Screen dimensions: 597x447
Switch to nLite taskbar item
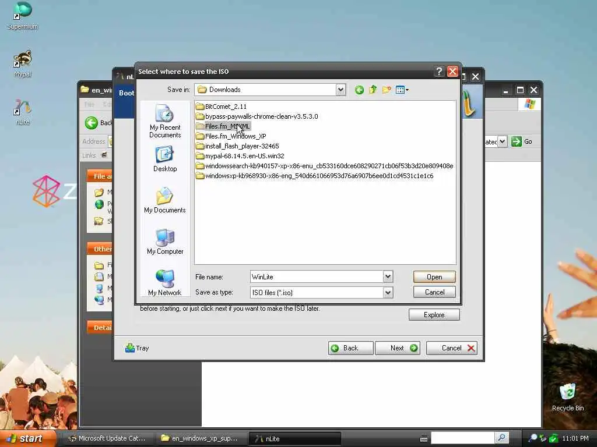tap(294, 438)
